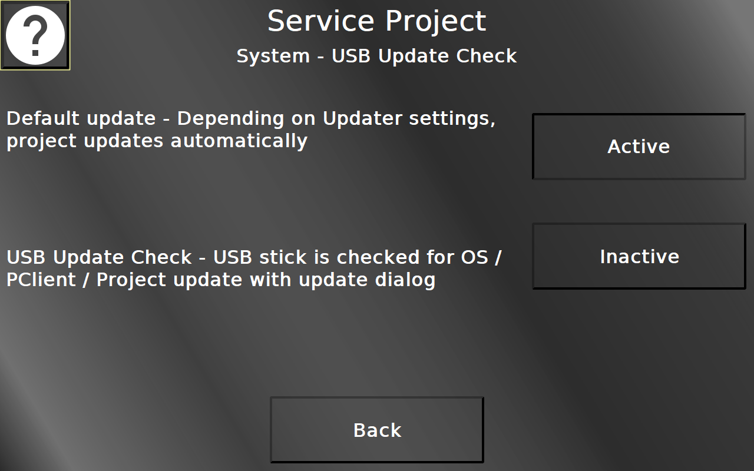Open help with the question mark icon
754x471 pixels.
click(x=35, y=35)
